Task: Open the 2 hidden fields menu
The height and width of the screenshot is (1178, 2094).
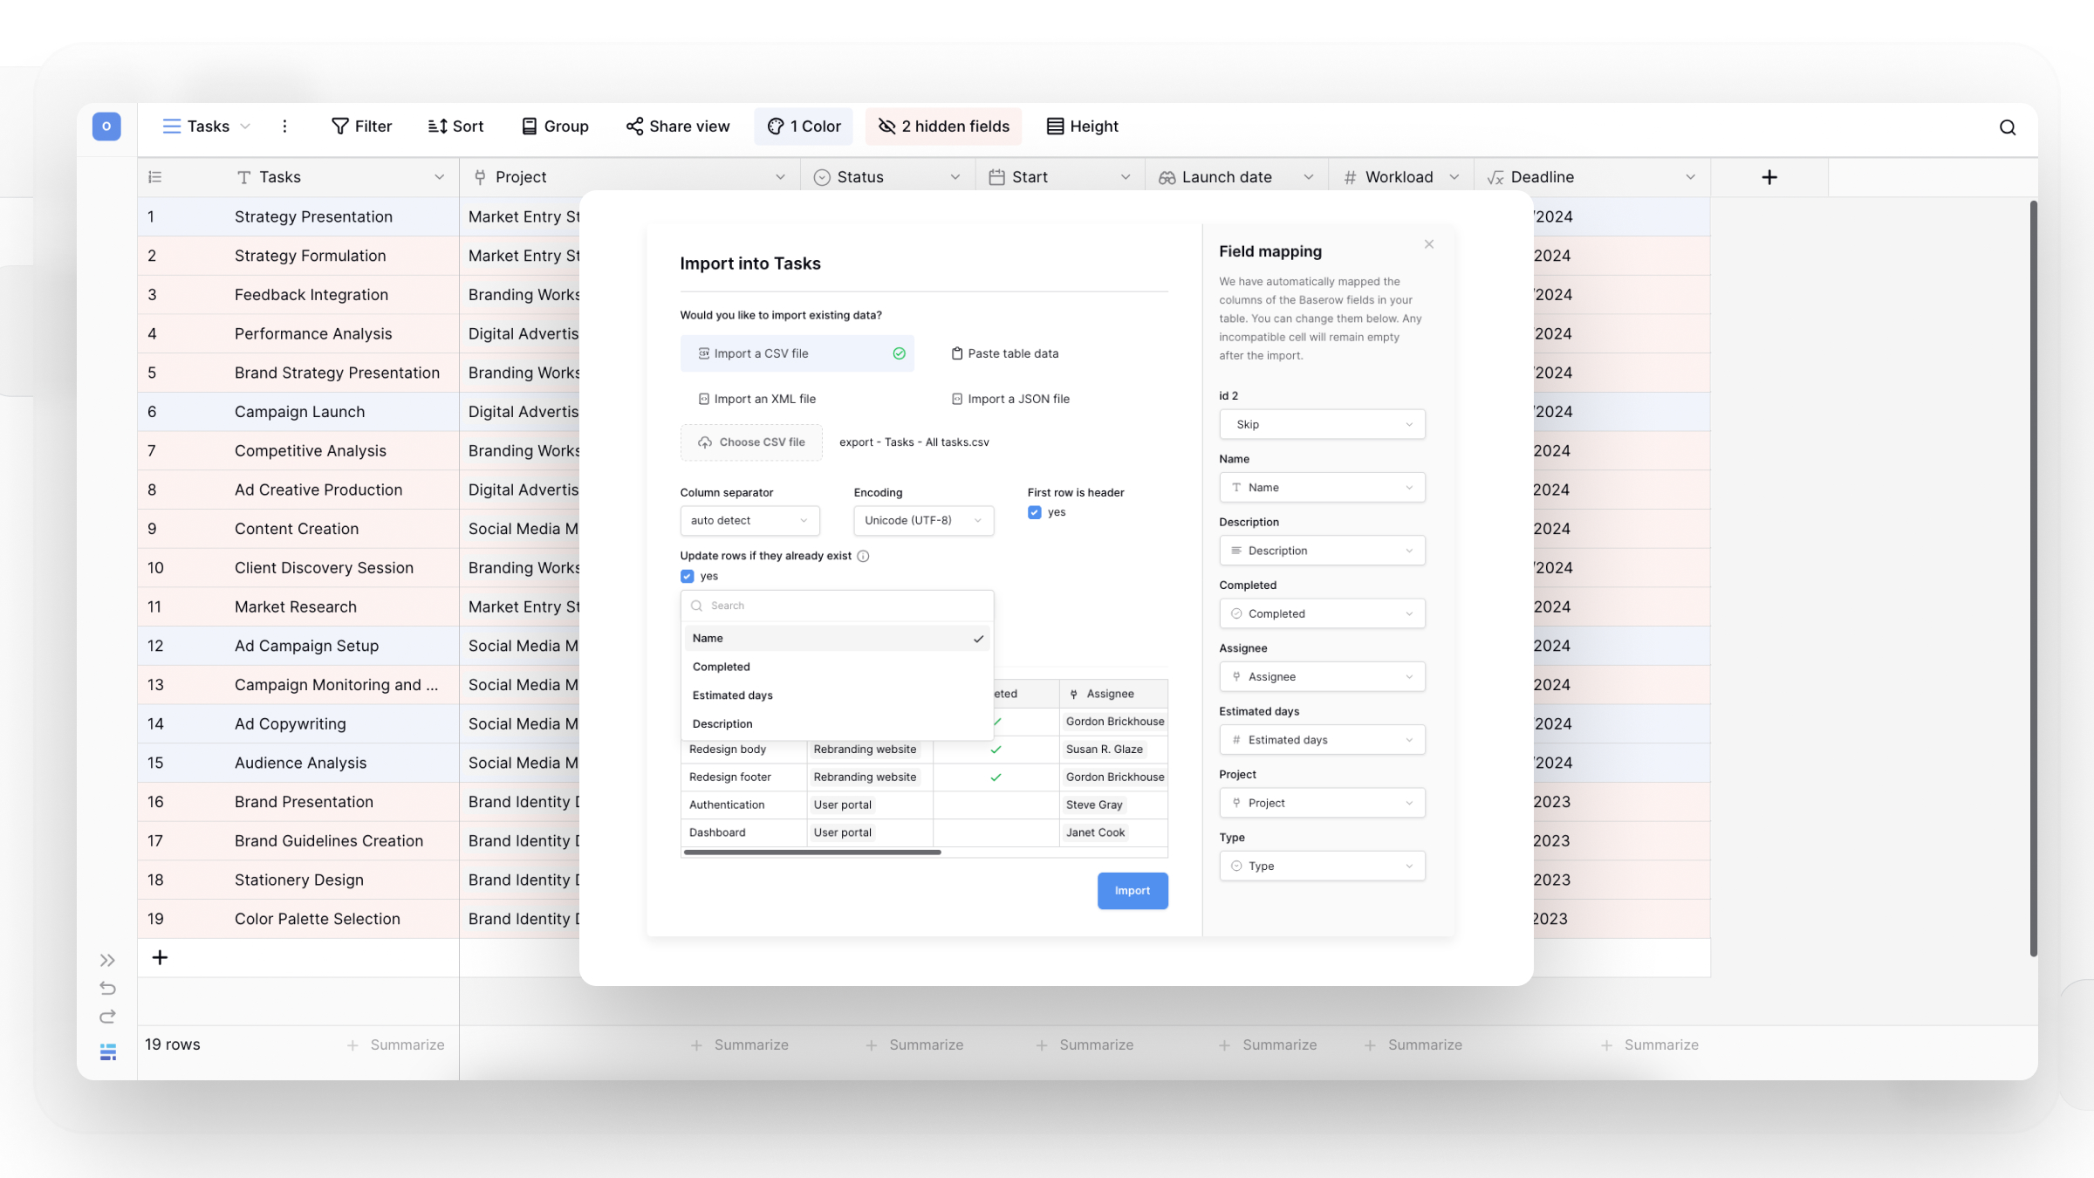Action: pyautogui.click(x=943, y=127)
